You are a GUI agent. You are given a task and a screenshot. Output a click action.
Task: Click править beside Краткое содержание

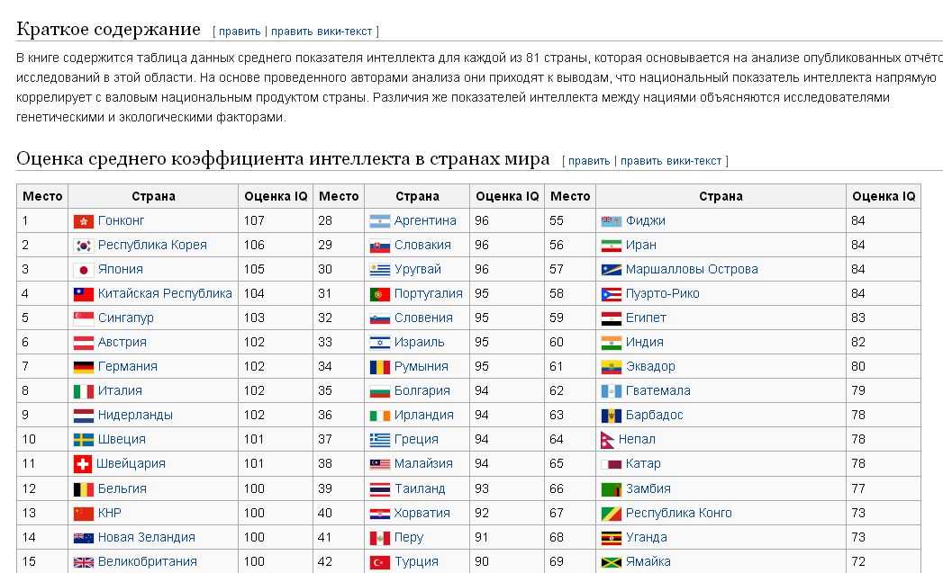tap(240, 31)
